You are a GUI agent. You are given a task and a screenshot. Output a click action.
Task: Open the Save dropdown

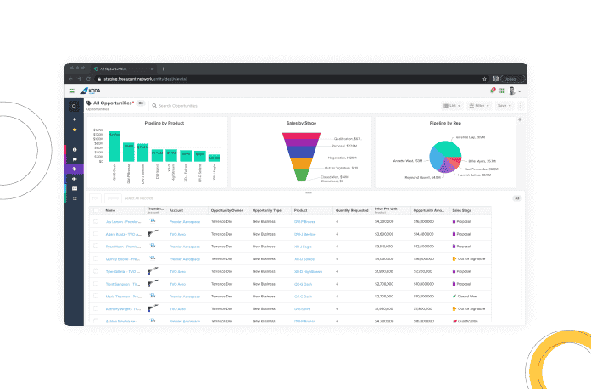[x=504, y=106]
